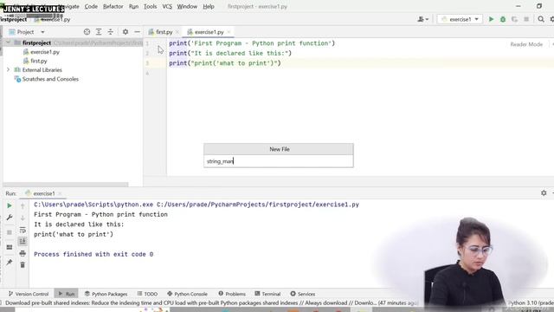Open the Run menu

tap(133, 6)
